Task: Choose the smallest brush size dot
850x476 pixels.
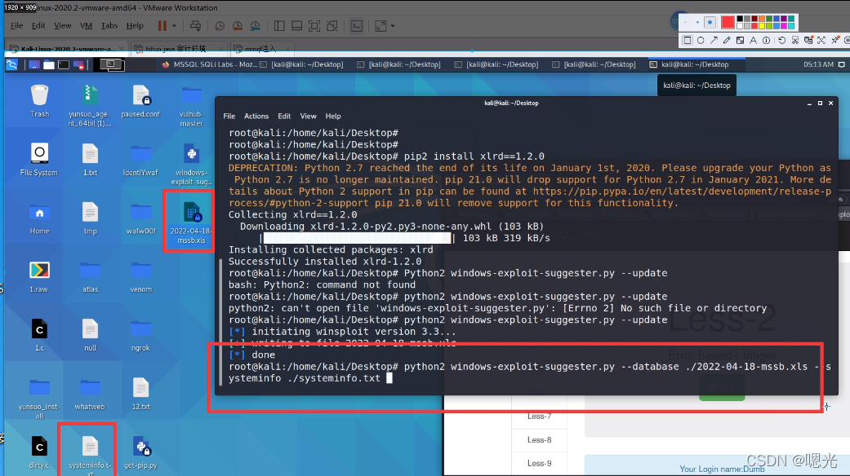Action: click(685, 22)
